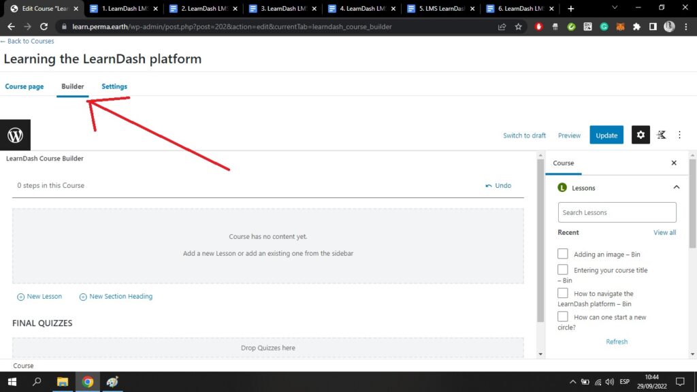Click the Undo arrow in course builder

point(498,185)
